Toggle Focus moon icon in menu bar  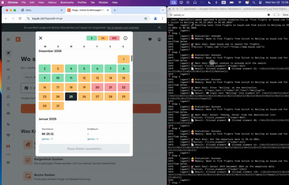point(209,2)
